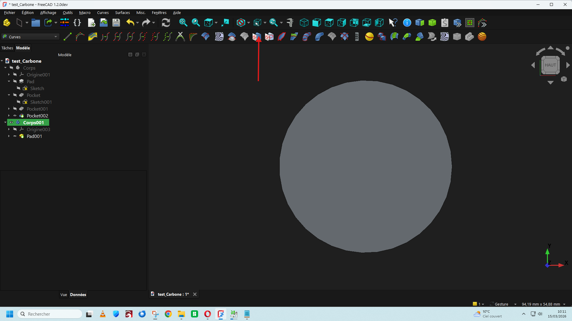The image size is (572, 321).
Task: Select the isometric view cube icon
Action: [304, 23]
